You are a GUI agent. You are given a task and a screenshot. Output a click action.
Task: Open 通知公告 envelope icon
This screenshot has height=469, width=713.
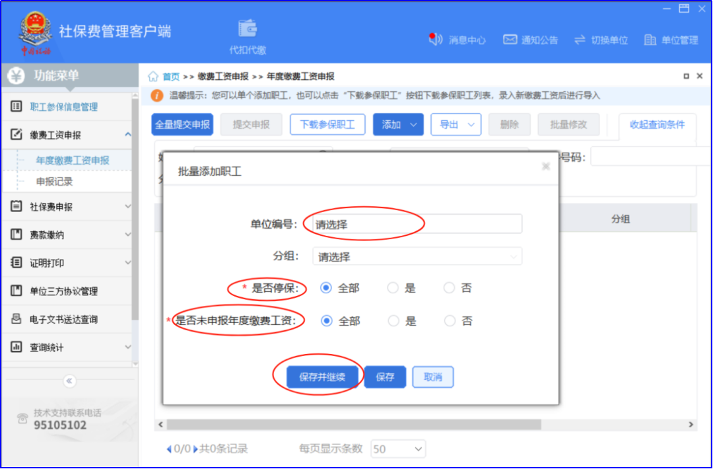510,40
